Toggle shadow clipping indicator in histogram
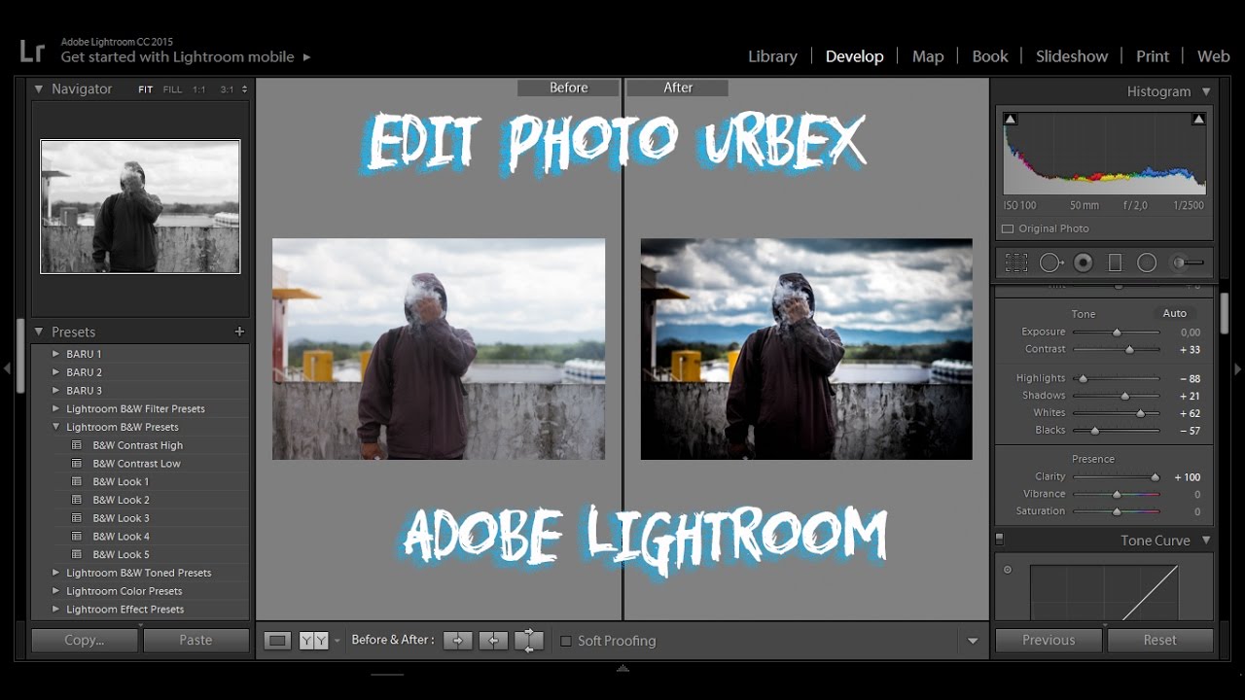 tap(1011, 119)
